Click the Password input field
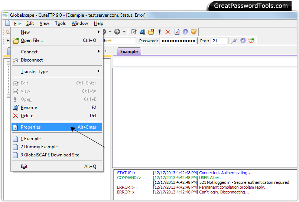This screenshot has height=202, width=299. 178,41
